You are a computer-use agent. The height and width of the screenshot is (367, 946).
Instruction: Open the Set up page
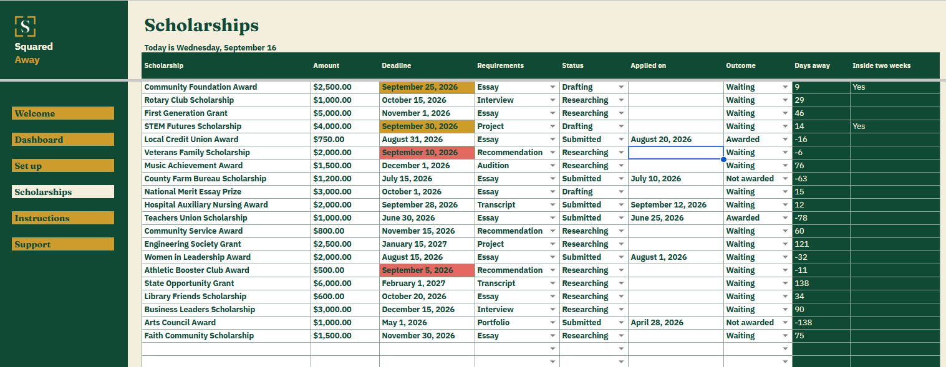point(63,166)
